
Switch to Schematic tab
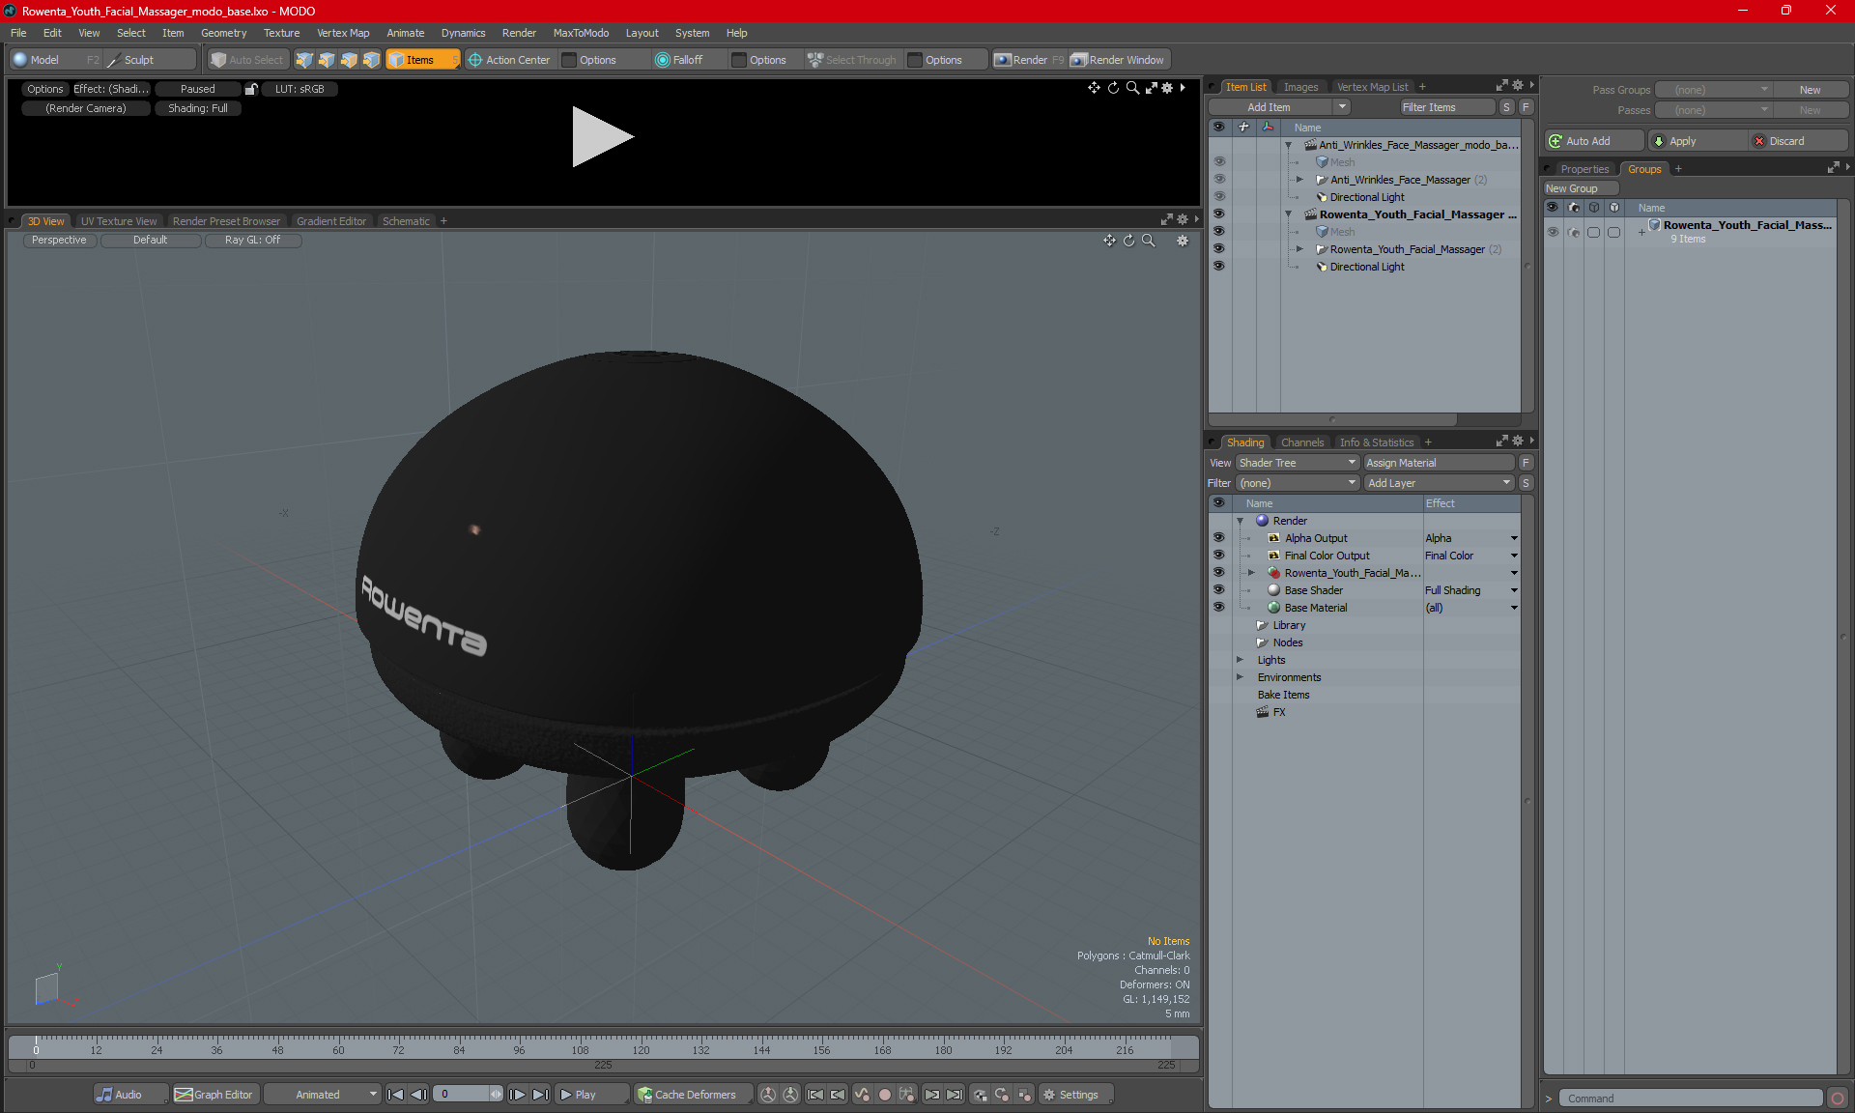(406, 221)
